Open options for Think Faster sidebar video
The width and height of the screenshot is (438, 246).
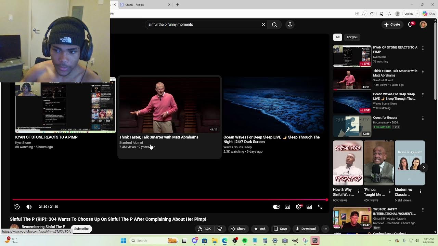(423, 71)
